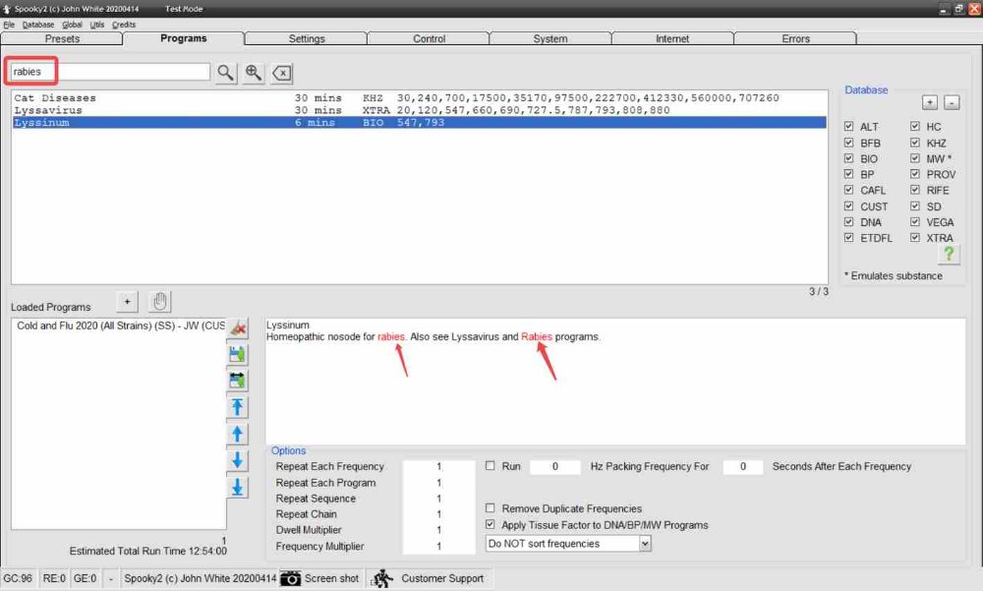
Task: Select all databases with the plus button
Action: 929,102
